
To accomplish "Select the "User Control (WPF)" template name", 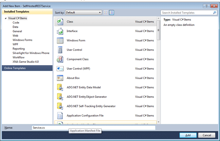I will [x=78, y=68].
